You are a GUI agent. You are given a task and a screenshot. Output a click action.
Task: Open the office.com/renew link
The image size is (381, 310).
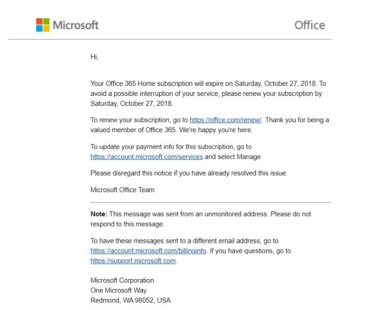tap(226, 120)
